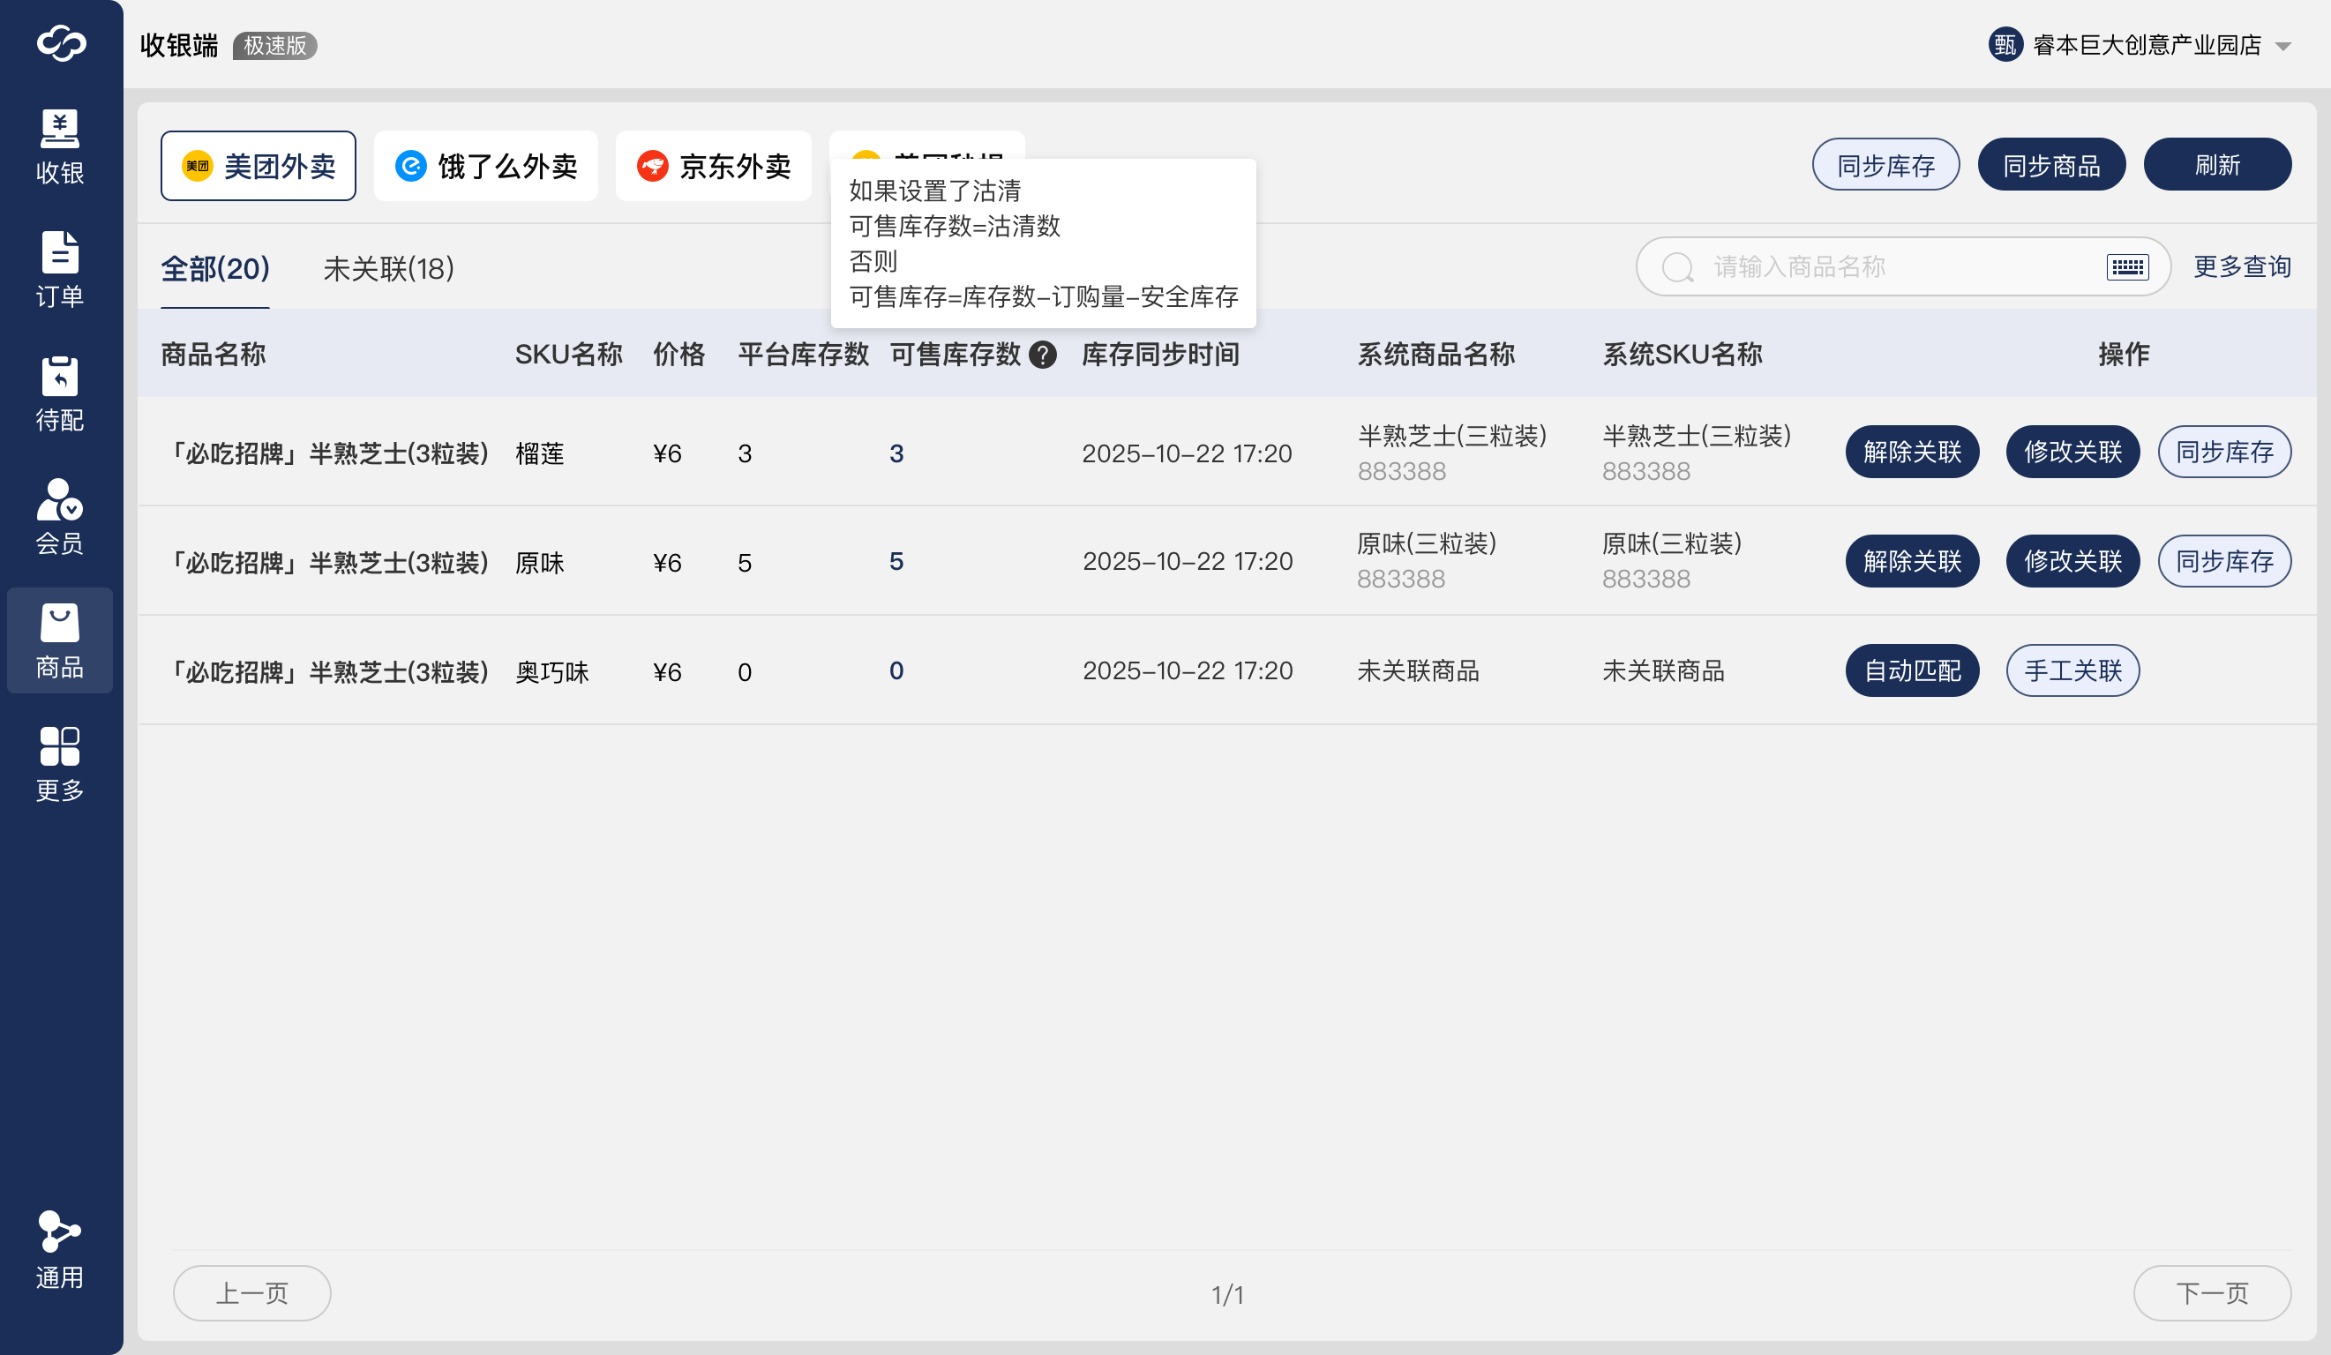2331x1355 pixels.
Task: Open the 会员 members section
Action: point(60,516)
